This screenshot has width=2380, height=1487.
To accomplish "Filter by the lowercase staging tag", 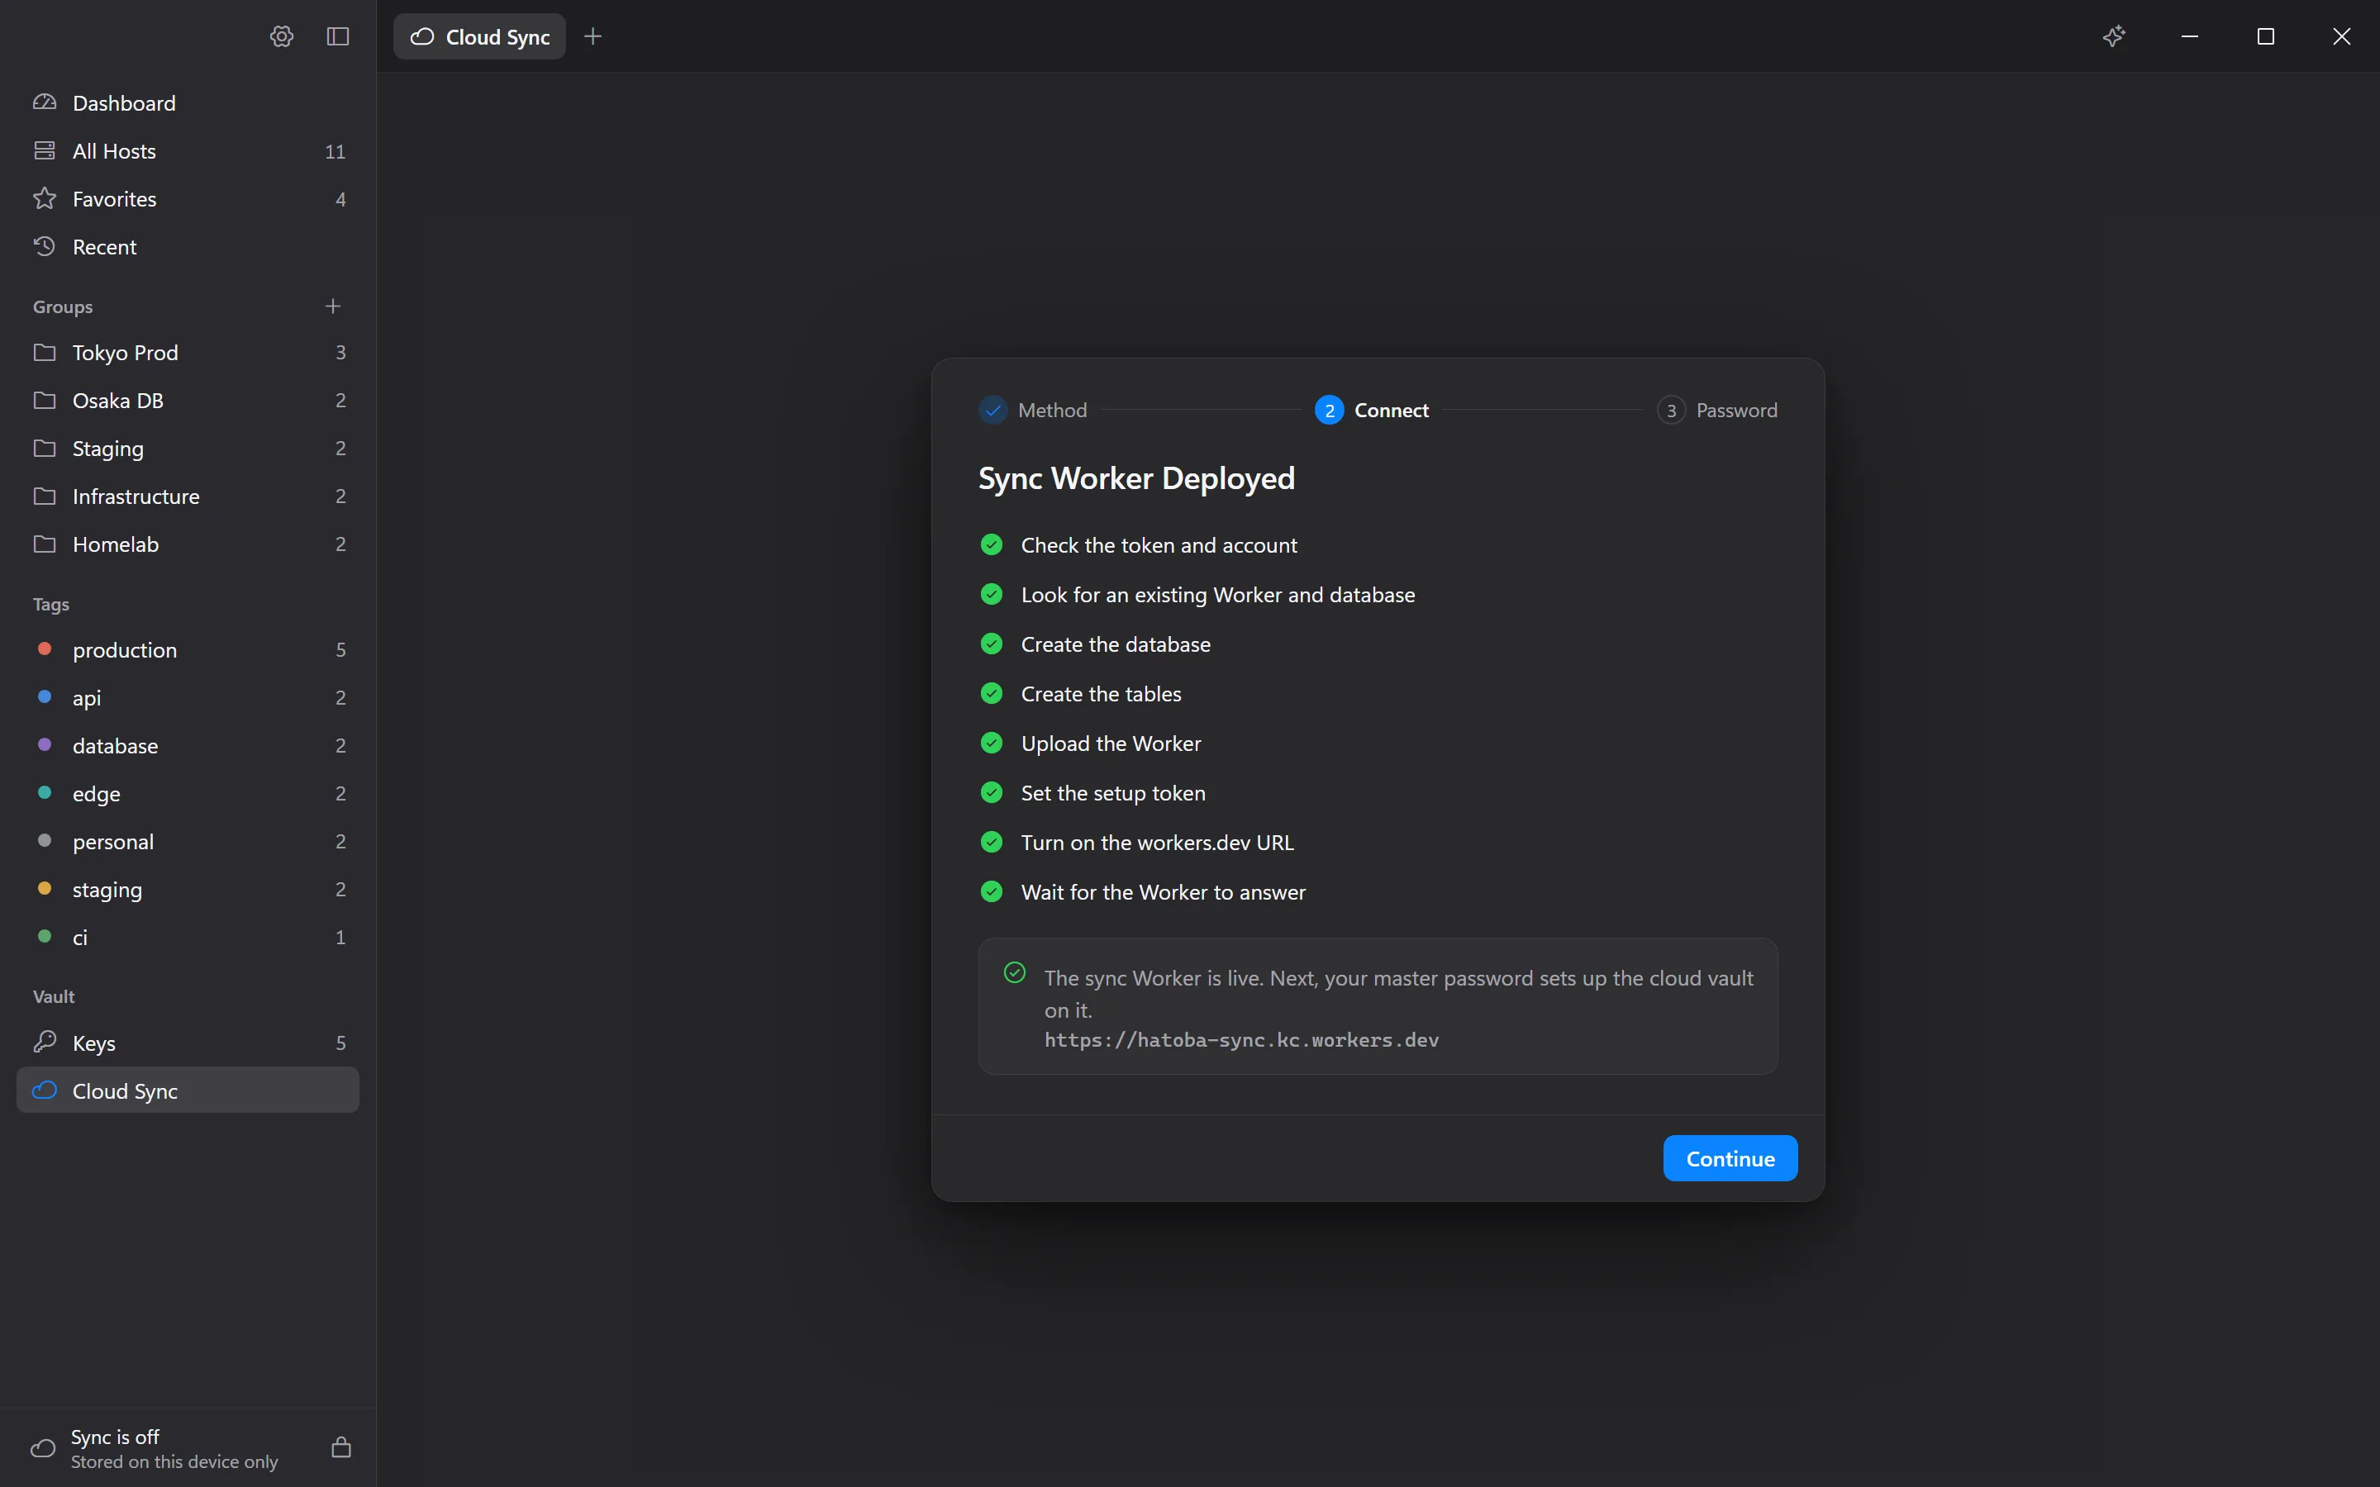I will pos(188,889).
